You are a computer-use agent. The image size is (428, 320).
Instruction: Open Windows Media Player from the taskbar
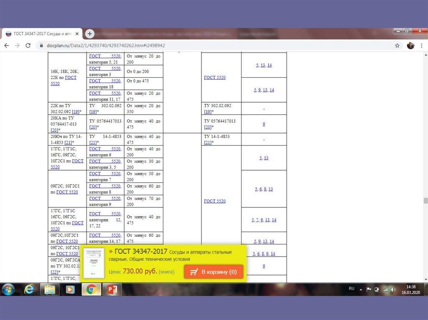point(70,289)
